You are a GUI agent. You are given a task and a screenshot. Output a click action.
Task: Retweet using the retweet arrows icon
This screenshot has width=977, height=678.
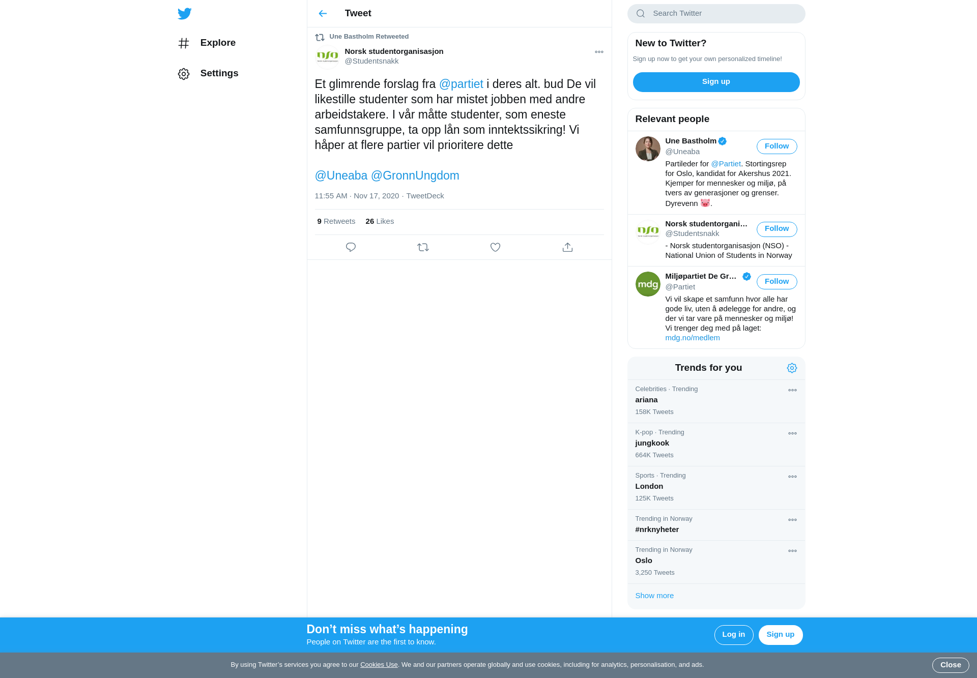coord(423,247)
